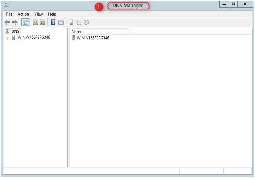Click the server tower icon in the toolbar

[71, 22]
